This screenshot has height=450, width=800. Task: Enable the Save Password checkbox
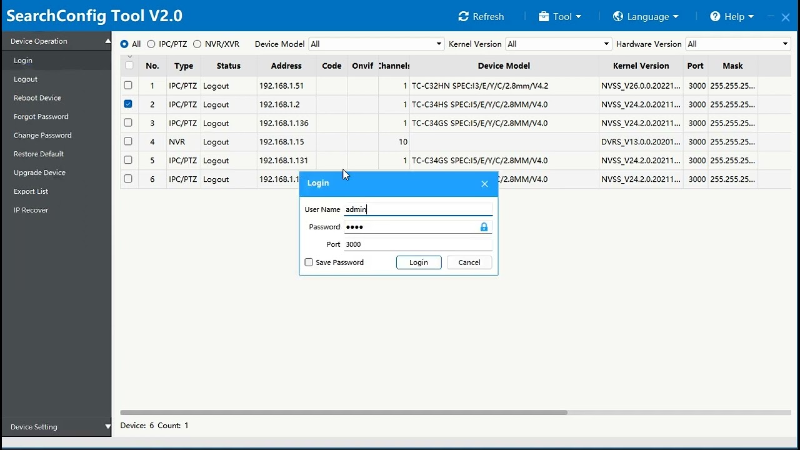tap(309, 262)
